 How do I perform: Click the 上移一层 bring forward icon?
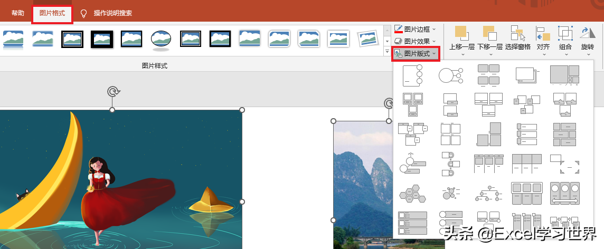coord(461,33)
